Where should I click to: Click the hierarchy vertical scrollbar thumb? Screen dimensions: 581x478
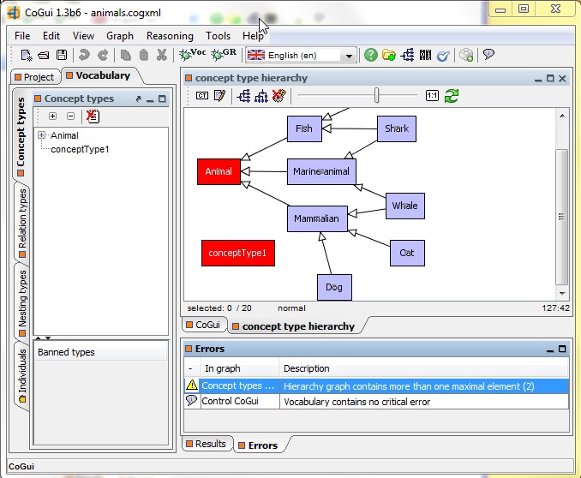[562, 217]
